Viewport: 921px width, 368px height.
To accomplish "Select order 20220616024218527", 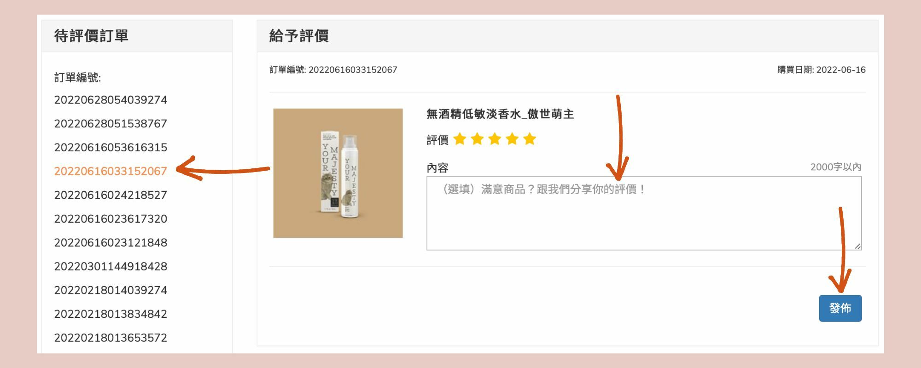I will click(111, 195).
